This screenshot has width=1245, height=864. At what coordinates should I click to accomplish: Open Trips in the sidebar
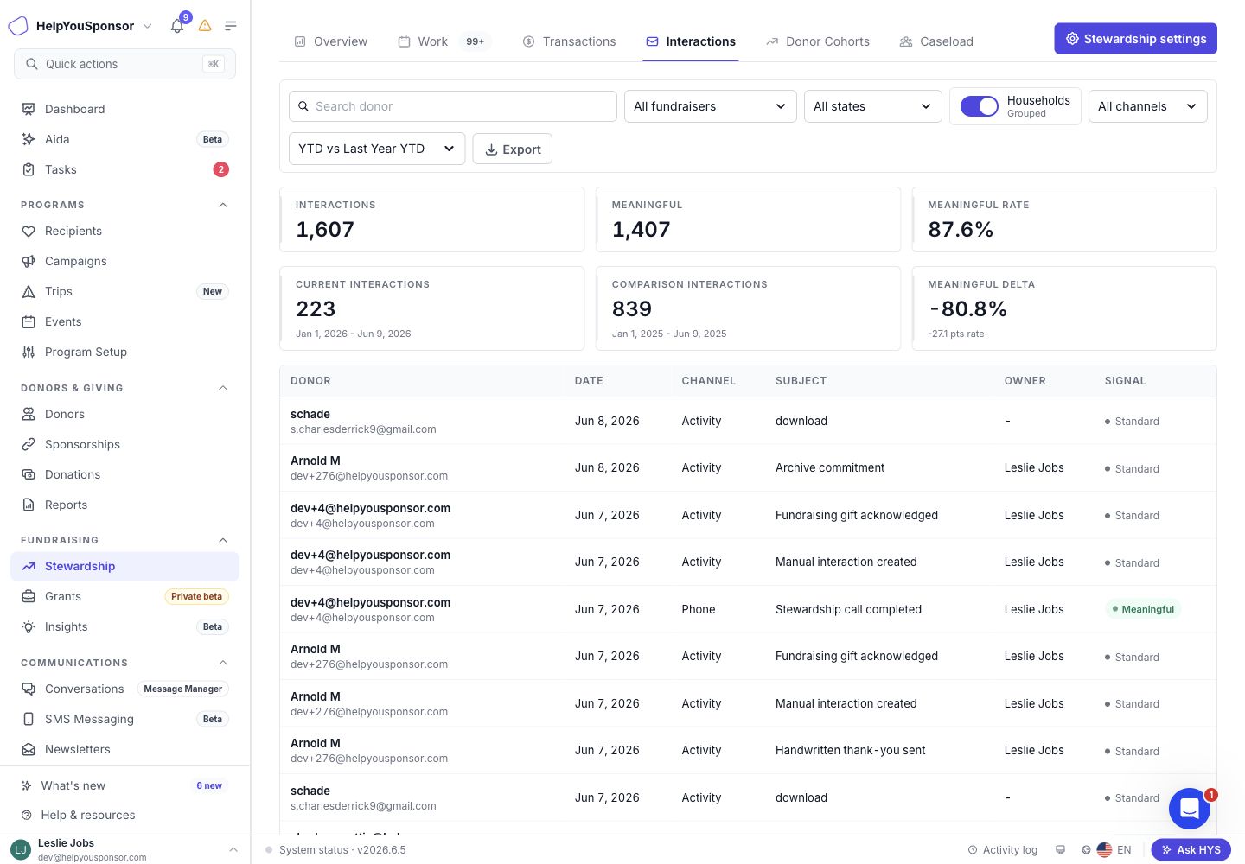point(124,291)
